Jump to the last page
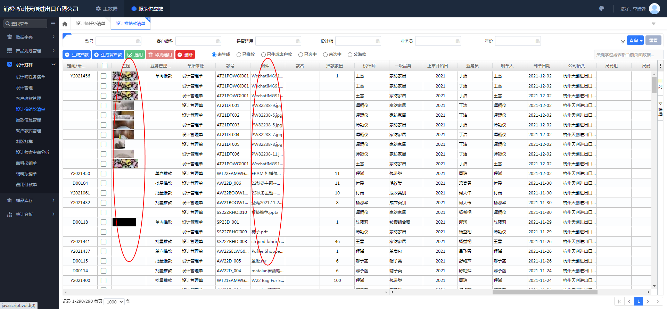Screen dimensions: 667x309 [658, 301]
